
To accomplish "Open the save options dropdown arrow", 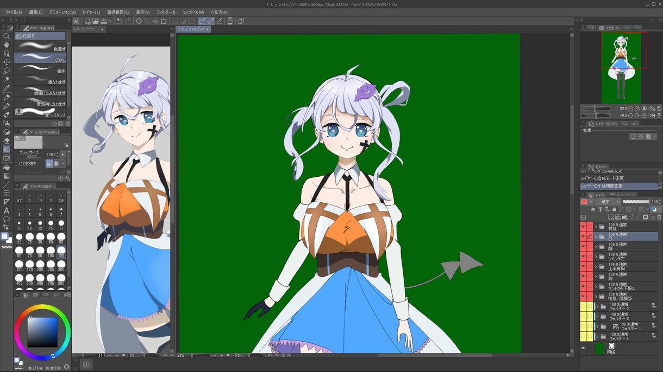I will 110,21.
